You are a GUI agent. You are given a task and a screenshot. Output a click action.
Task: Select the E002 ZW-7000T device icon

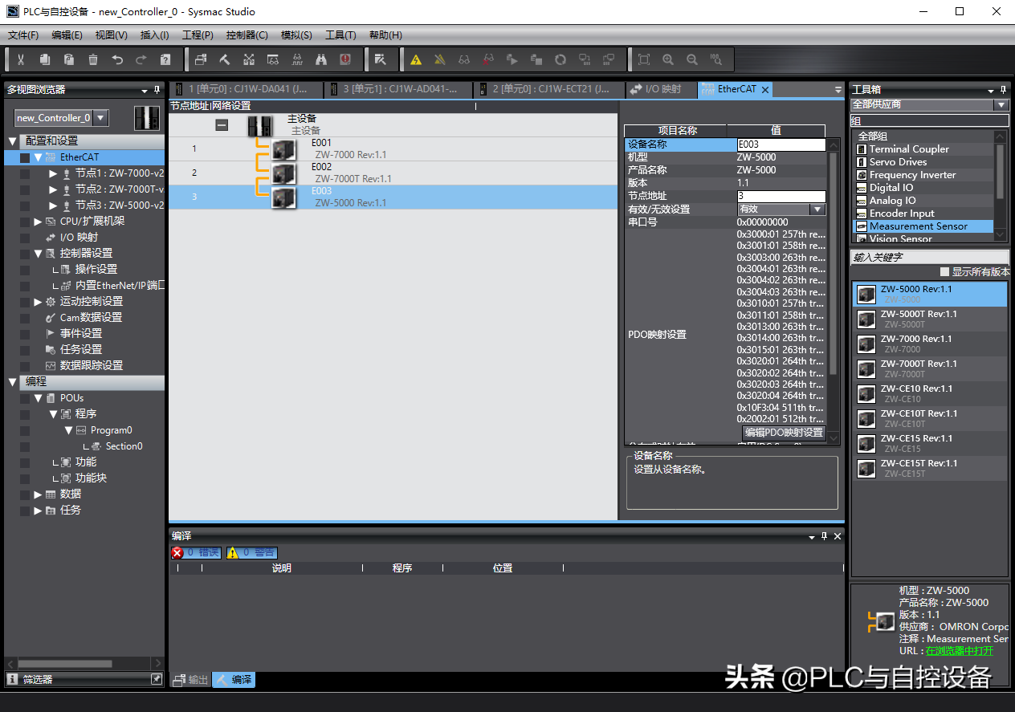[x=283, y=173]
